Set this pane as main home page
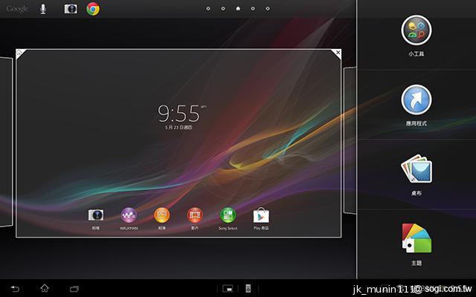 pos(20,53)
